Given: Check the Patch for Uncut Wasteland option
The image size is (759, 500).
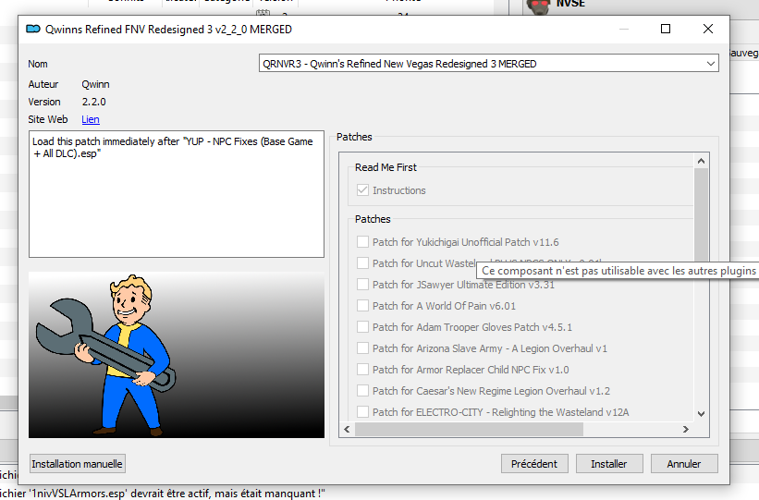Looking at the screenshot, I should point(362,262).
